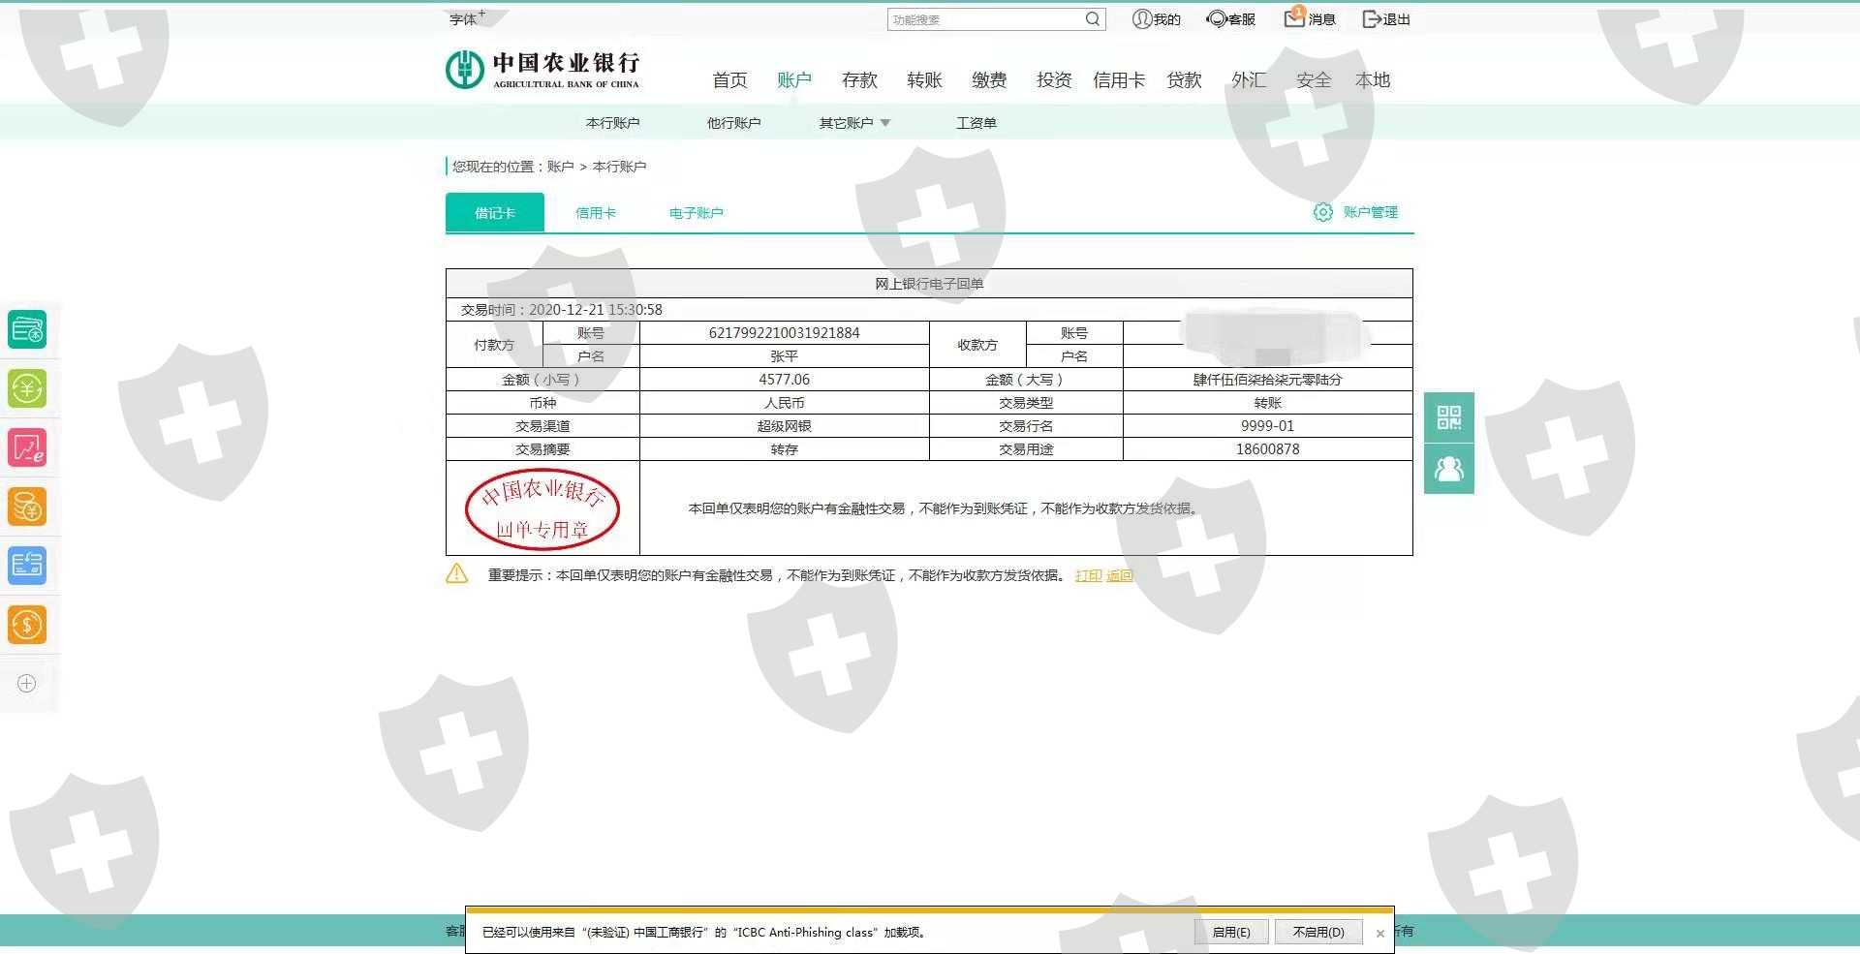1860x954 pixels.
Task: Click the yellow warning triangle icon
Action: click(x=457, y=574)
